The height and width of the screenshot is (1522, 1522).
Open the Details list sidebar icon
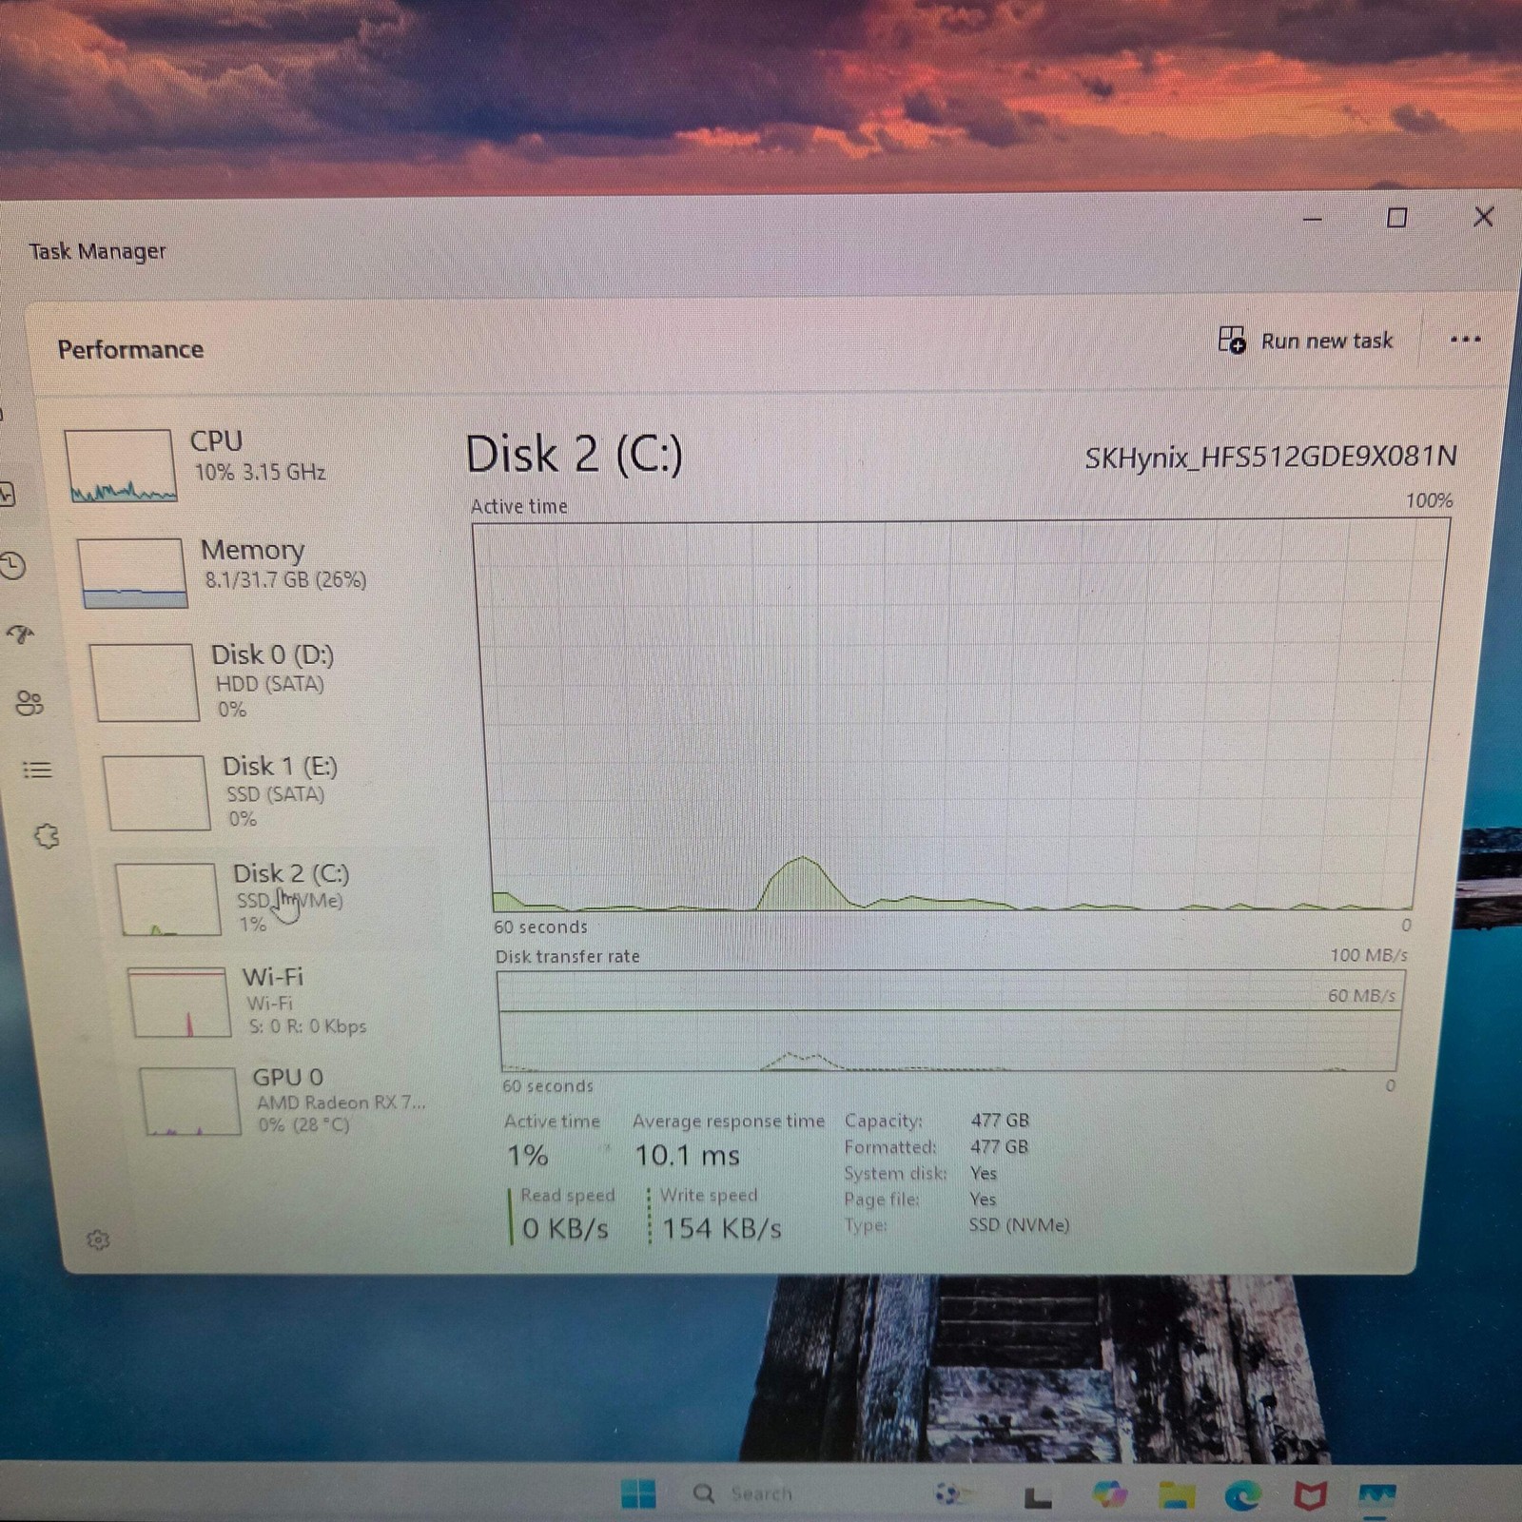tap(37, 770)
